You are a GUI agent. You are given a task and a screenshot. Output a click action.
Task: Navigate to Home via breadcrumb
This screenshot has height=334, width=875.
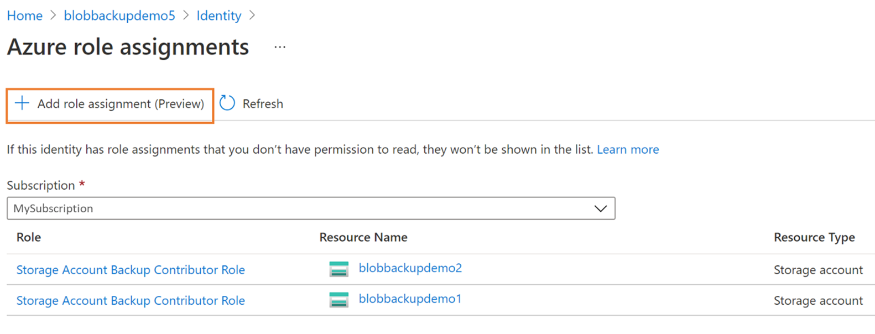coord(24,15)
